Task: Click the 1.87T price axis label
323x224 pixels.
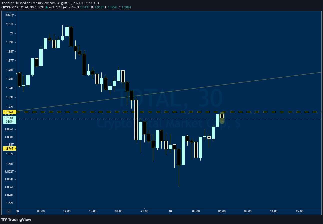Action: click(x=10, y=154)
